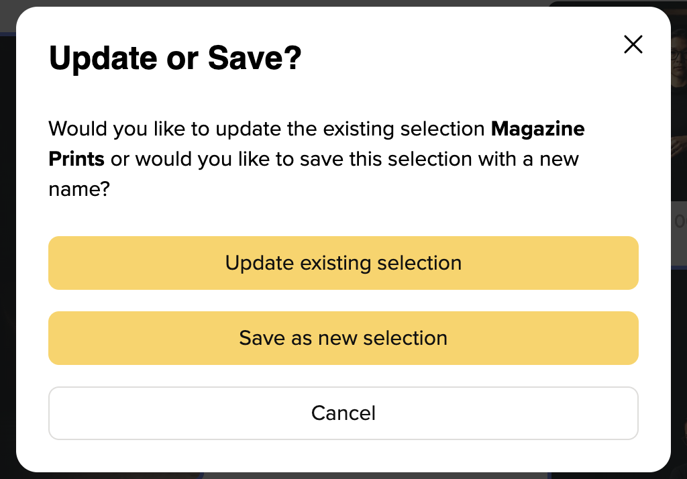
Task: Click the bold word "Prints" in message
Action: click(x=76, y=158)
